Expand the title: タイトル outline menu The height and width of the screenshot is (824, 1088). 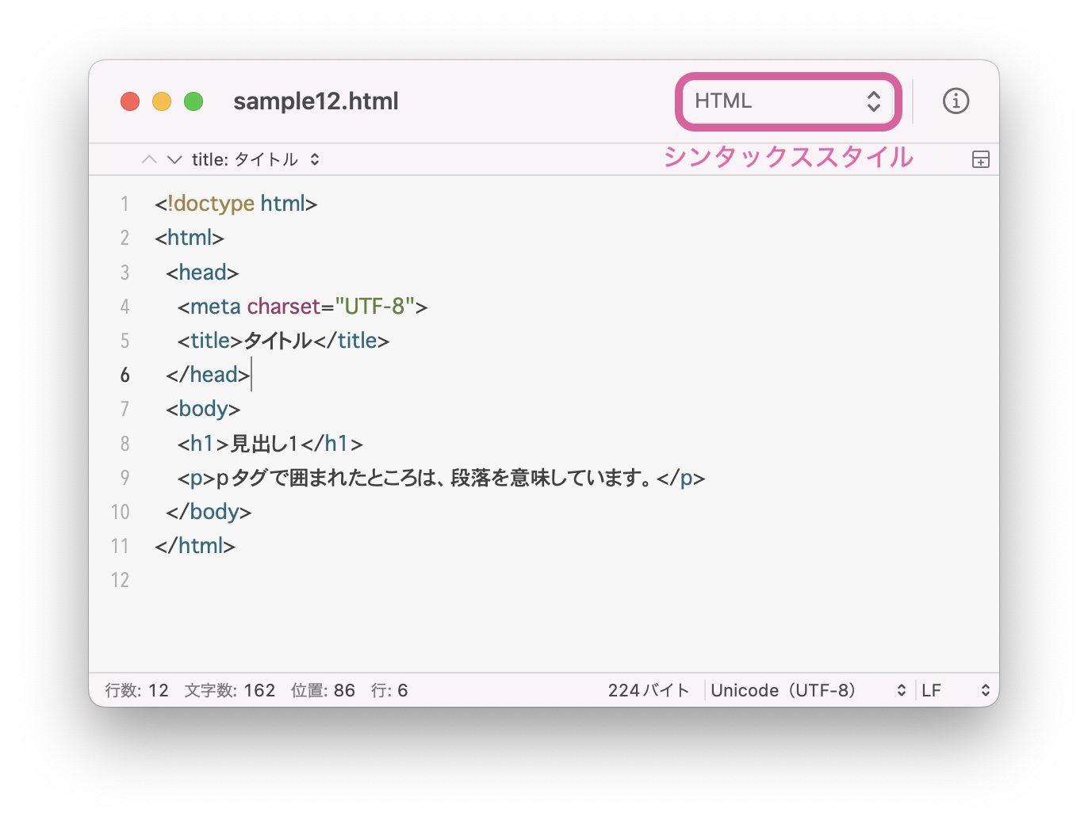click(255, 159)
